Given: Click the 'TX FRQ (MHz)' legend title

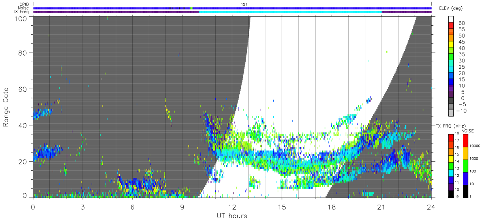Looking at the screenshot, I should (450, 126).
